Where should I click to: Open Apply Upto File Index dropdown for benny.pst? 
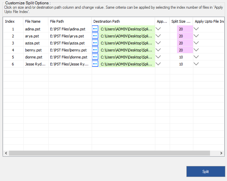tap(196, 50)
